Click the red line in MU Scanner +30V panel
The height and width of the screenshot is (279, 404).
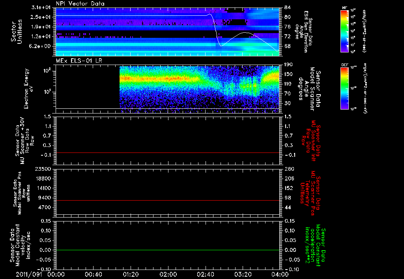click(168, 153)
